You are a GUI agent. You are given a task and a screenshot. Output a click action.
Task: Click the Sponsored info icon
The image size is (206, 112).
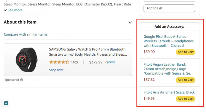point(22,80)
